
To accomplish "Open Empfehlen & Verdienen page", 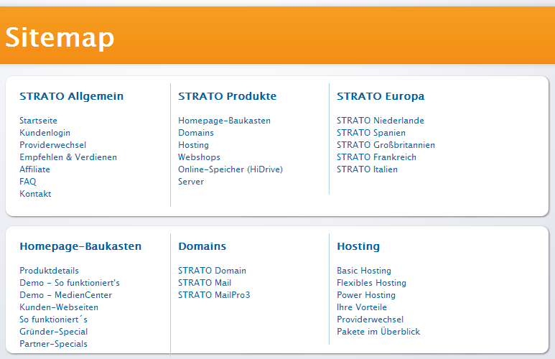I will [67, 157].
